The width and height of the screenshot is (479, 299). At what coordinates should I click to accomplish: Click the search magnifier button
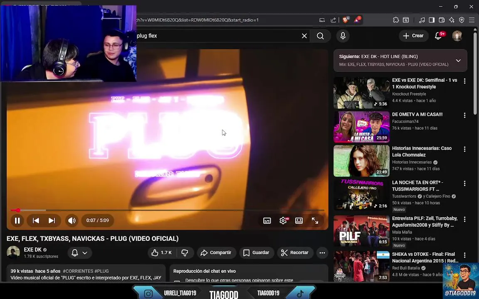[320, 36]
